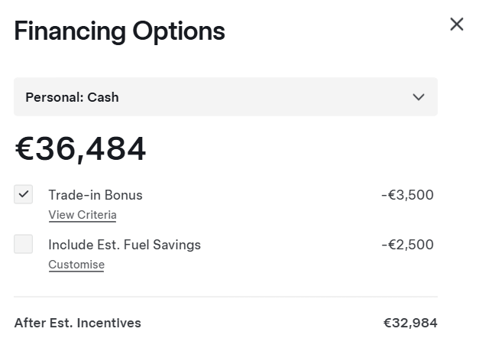
Task: Click the Customise link under fuel savings
Action: 76,265
